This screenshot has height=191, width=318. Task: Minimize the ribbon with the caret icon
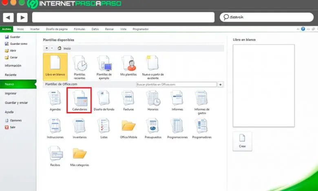[x=298, y=29]
